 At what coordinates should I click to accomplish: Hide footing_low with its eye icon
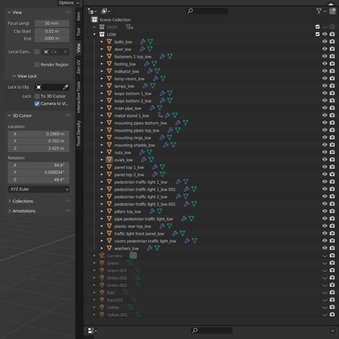[x=325, y=64]
